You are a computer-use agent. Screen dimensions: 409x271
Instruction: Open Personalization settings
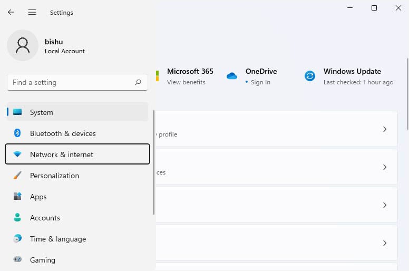pyautogui.click(x=77, y=176)
